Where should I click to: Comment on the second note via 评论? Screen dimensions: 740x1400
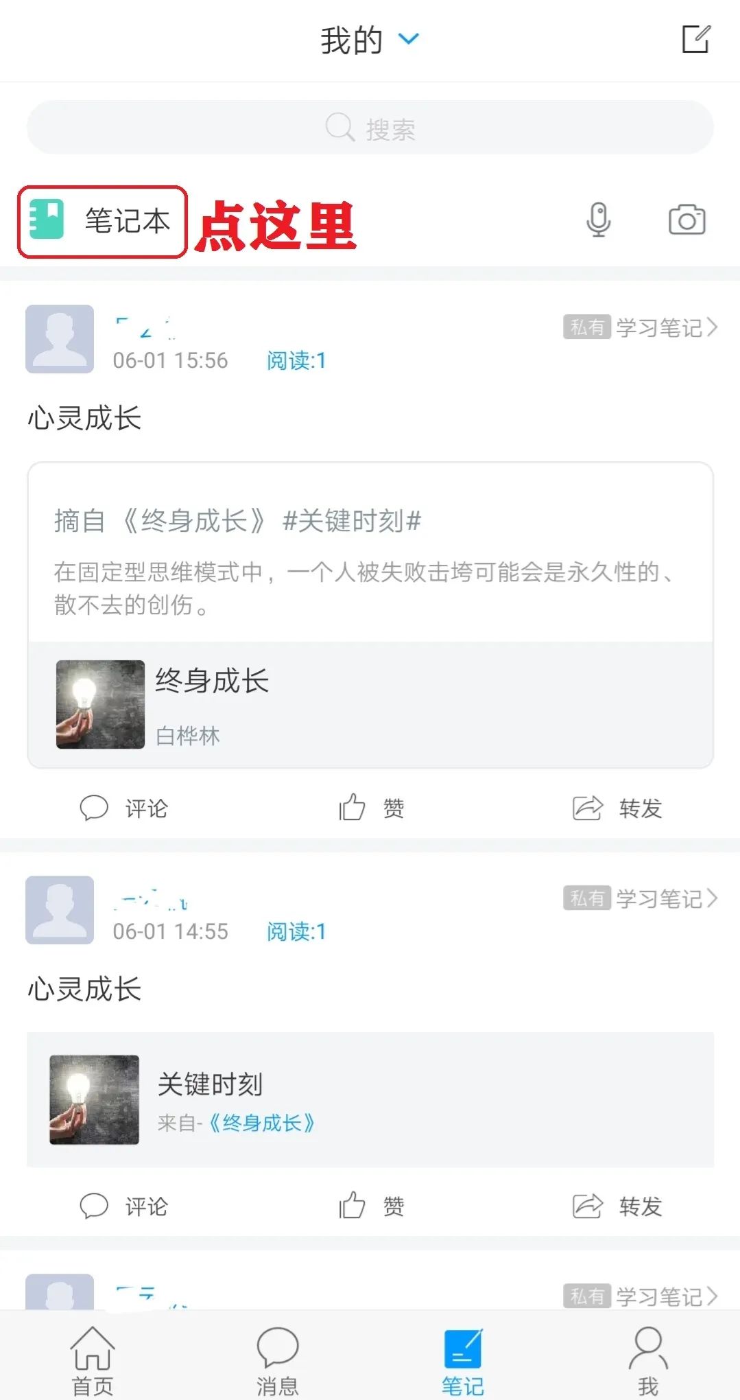click(123, 1206)
